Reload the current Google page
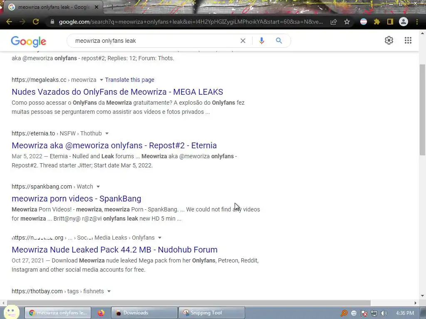The height and width of the screenshot is (319, 426). click(36, 22)
